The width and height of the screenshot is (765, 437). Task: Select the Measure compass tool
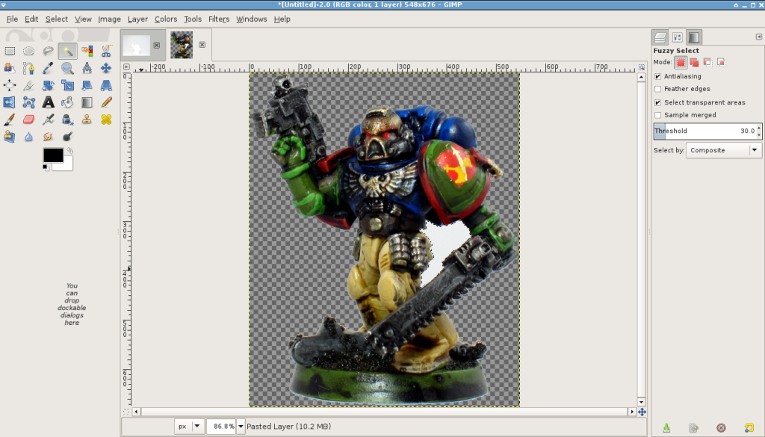pyautogui.click(x=87, y=68)
